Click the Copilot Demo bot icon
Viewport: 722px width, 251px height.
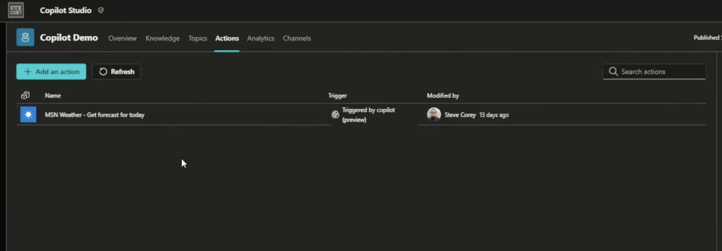click(x=25, y=37)
